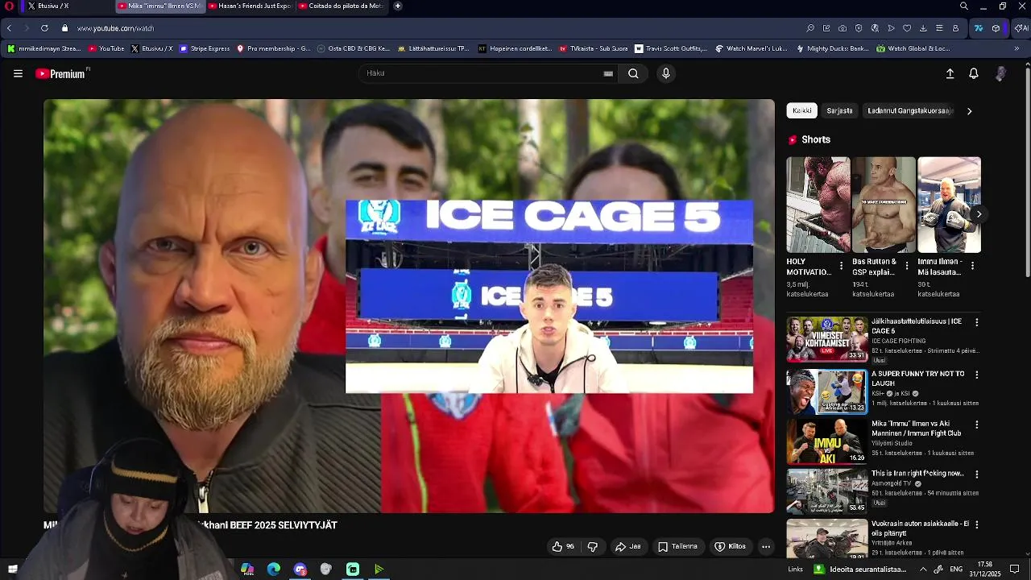The width and height of the screenshot is (1031, 580).
Task: Open the Travis Scott Outfits bookmark
Action: (x=671, y=48)
